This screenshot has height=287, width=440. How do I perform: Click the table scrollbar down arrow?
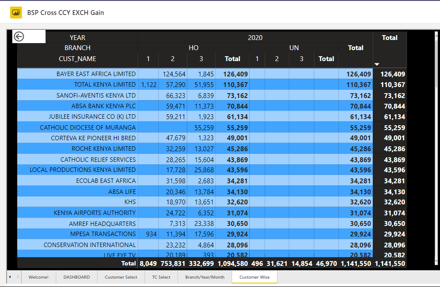[x=436, y=261]
